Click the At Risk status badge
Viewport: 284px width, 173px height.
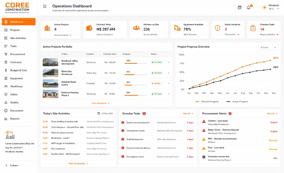157,83
